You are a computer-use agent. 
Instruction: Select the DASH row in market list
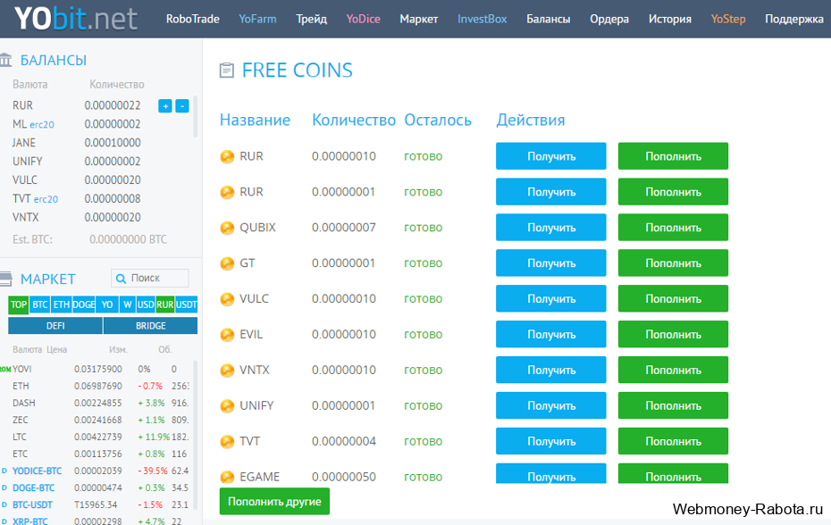[x=101, y=404]
